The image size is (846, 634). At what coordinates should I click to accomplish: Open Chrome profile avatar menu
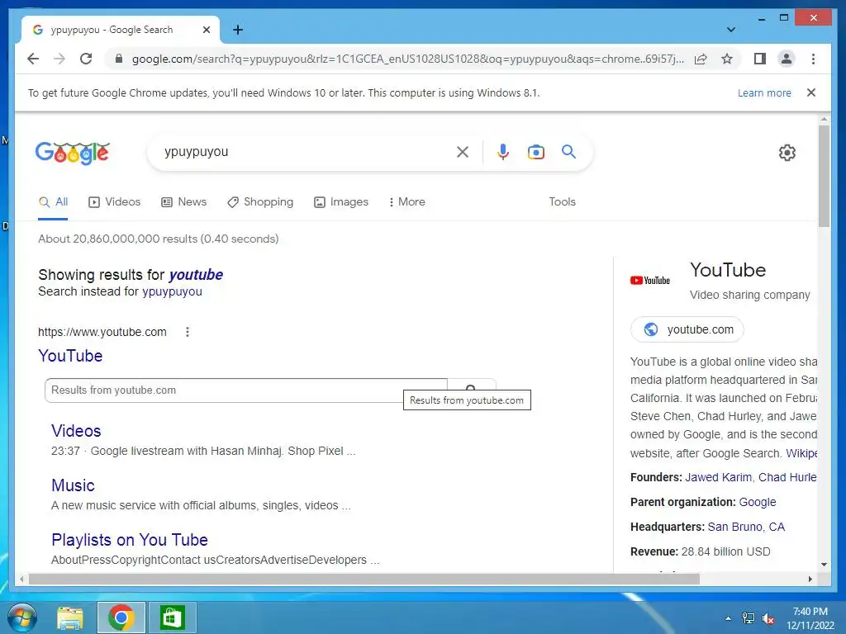(x=787, y=59)
